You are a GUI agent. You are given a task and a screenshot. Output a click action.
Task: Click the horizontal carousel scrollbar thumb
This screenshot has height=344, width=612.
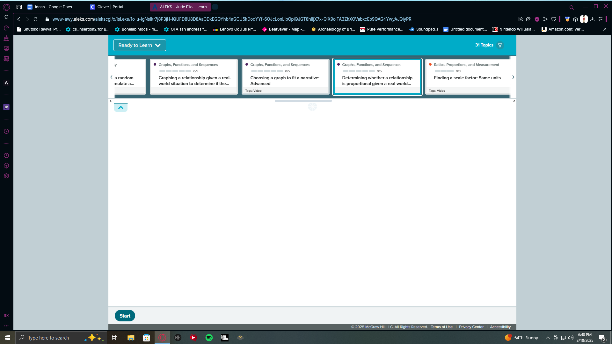(303, 101)
